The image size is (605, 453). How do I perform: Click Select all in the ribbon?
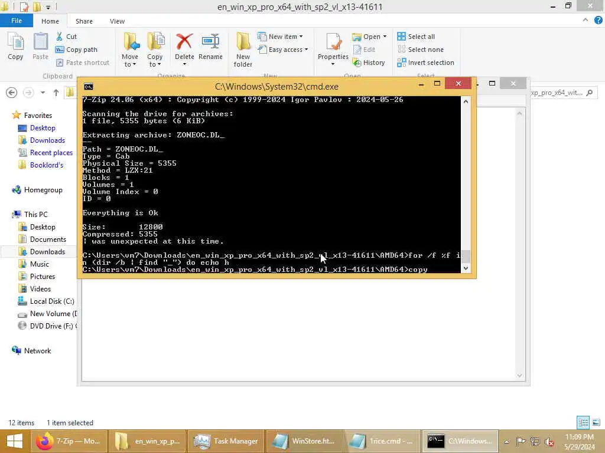pos(416,37)
